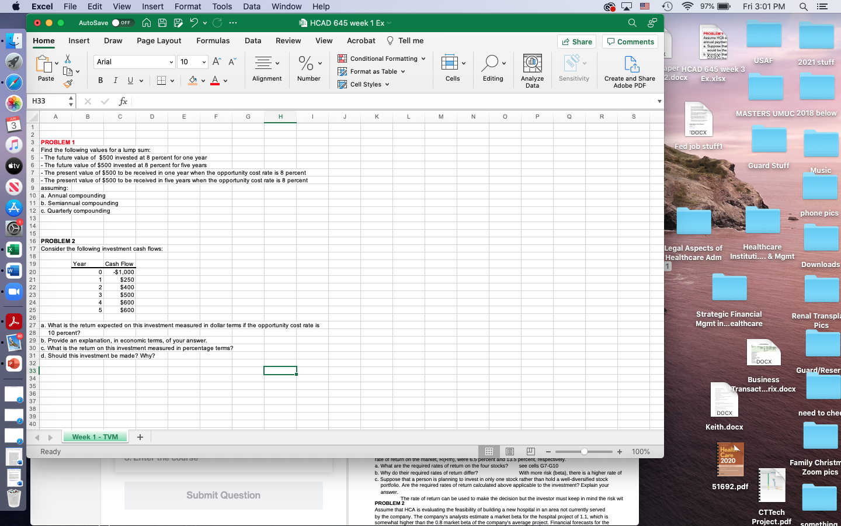
Task: Click Create and Share Adobe PDF
Action: pos(630,70)
